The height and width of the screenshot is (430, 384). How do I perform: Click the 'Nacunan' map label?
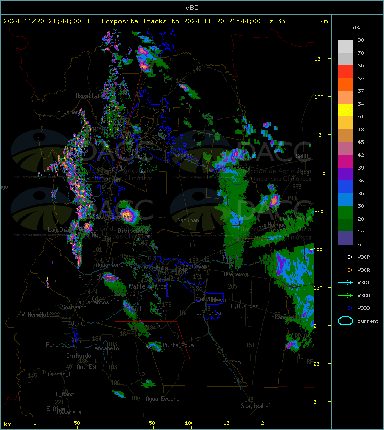click(188, 220)
